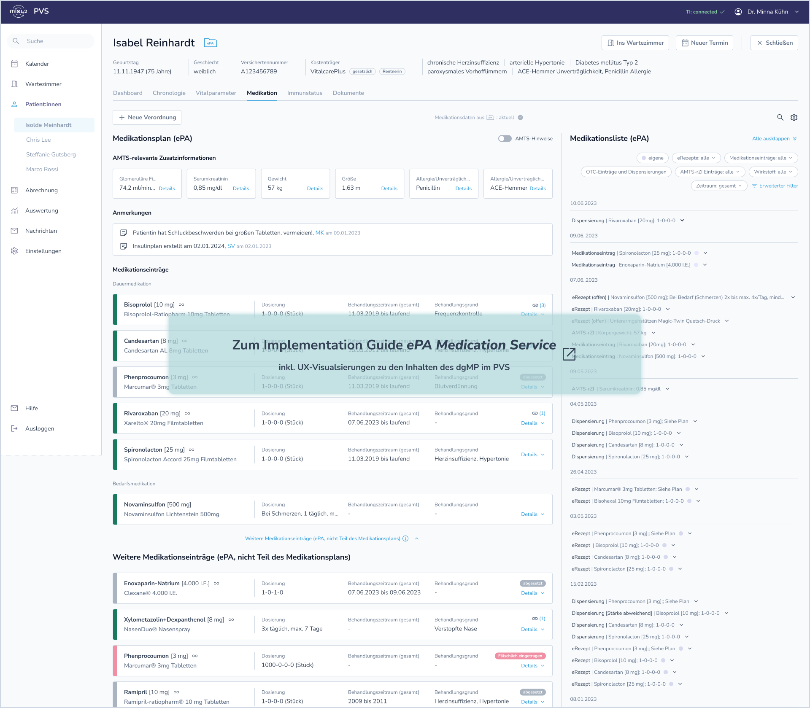This screenshot has height=708, width=810.
Task: Open Abrechnung from the sidebar
Action: pos(41,190)
